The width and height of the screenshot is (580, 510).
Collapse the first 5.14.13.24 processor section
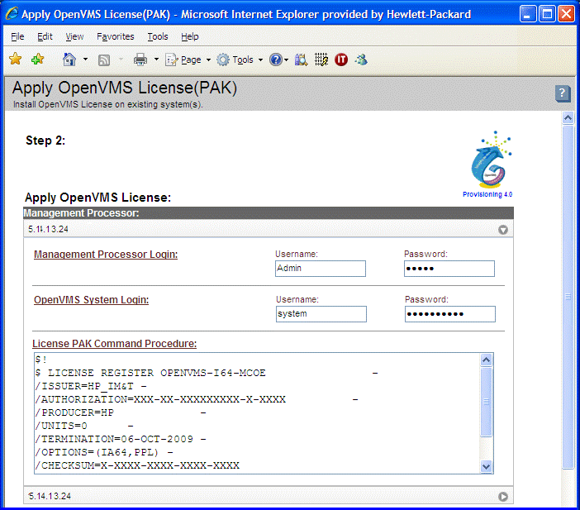(502, 230)
